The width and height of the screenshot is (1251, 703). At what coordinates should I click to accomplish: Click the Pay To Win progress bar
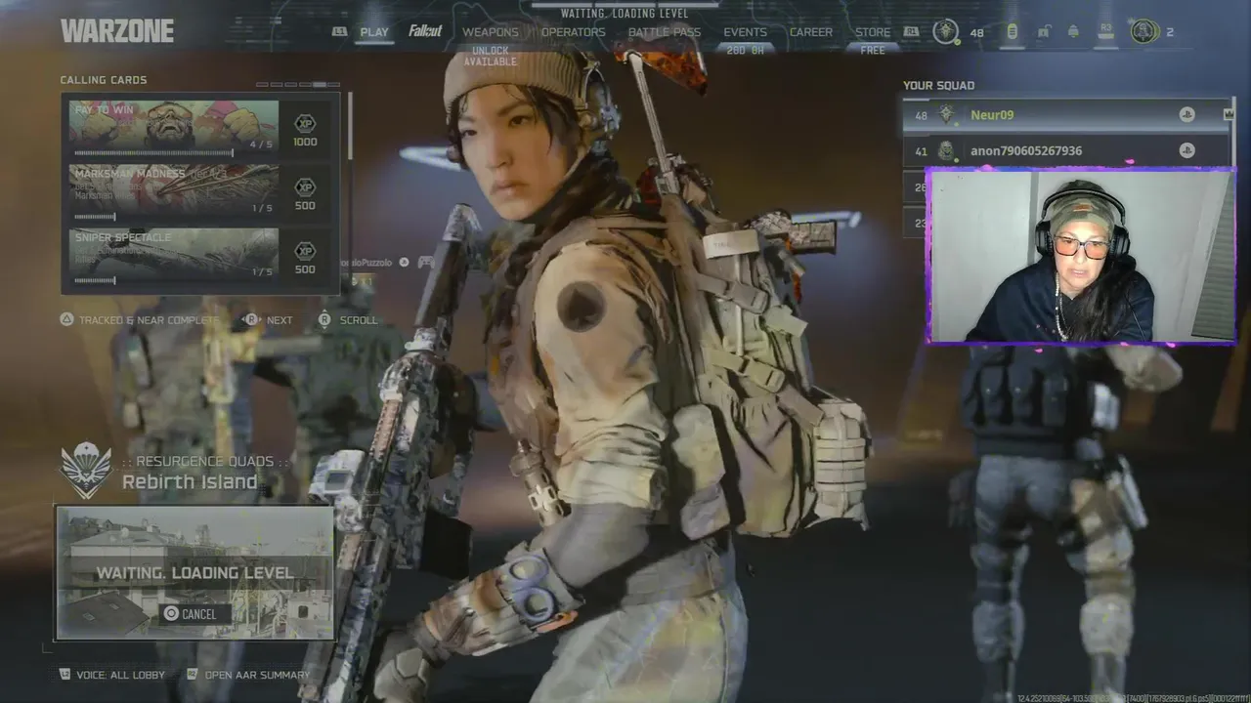[153, 152]
